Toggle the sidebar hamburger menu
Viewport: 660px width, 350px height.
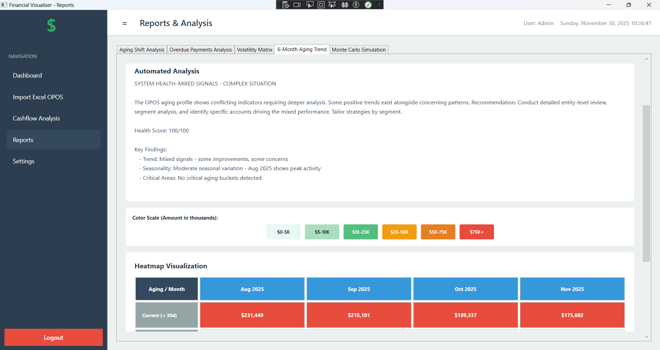pyautogui.click(x=124, y=23)
